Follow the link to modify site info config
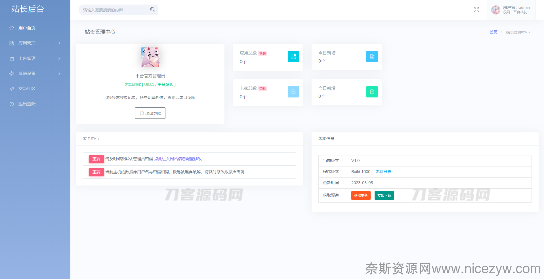 click(x=178, y=159)
